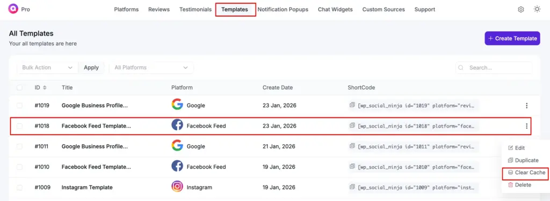
Task: Open three-dot menu for template #1019
Action: click(526, 106)
